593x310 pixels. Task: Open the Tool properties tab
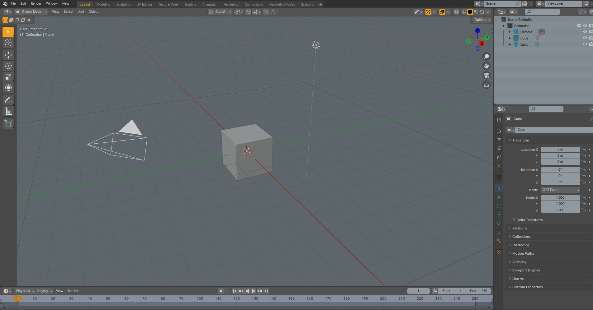pos(499,120)
